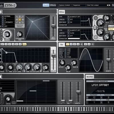
Task: Open the preset name field
Action: coord(96,5)
